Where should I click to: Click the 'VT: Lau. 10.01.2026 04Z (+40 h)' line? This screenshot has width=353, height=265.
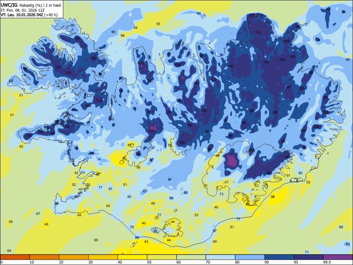(x=29, y=15)
